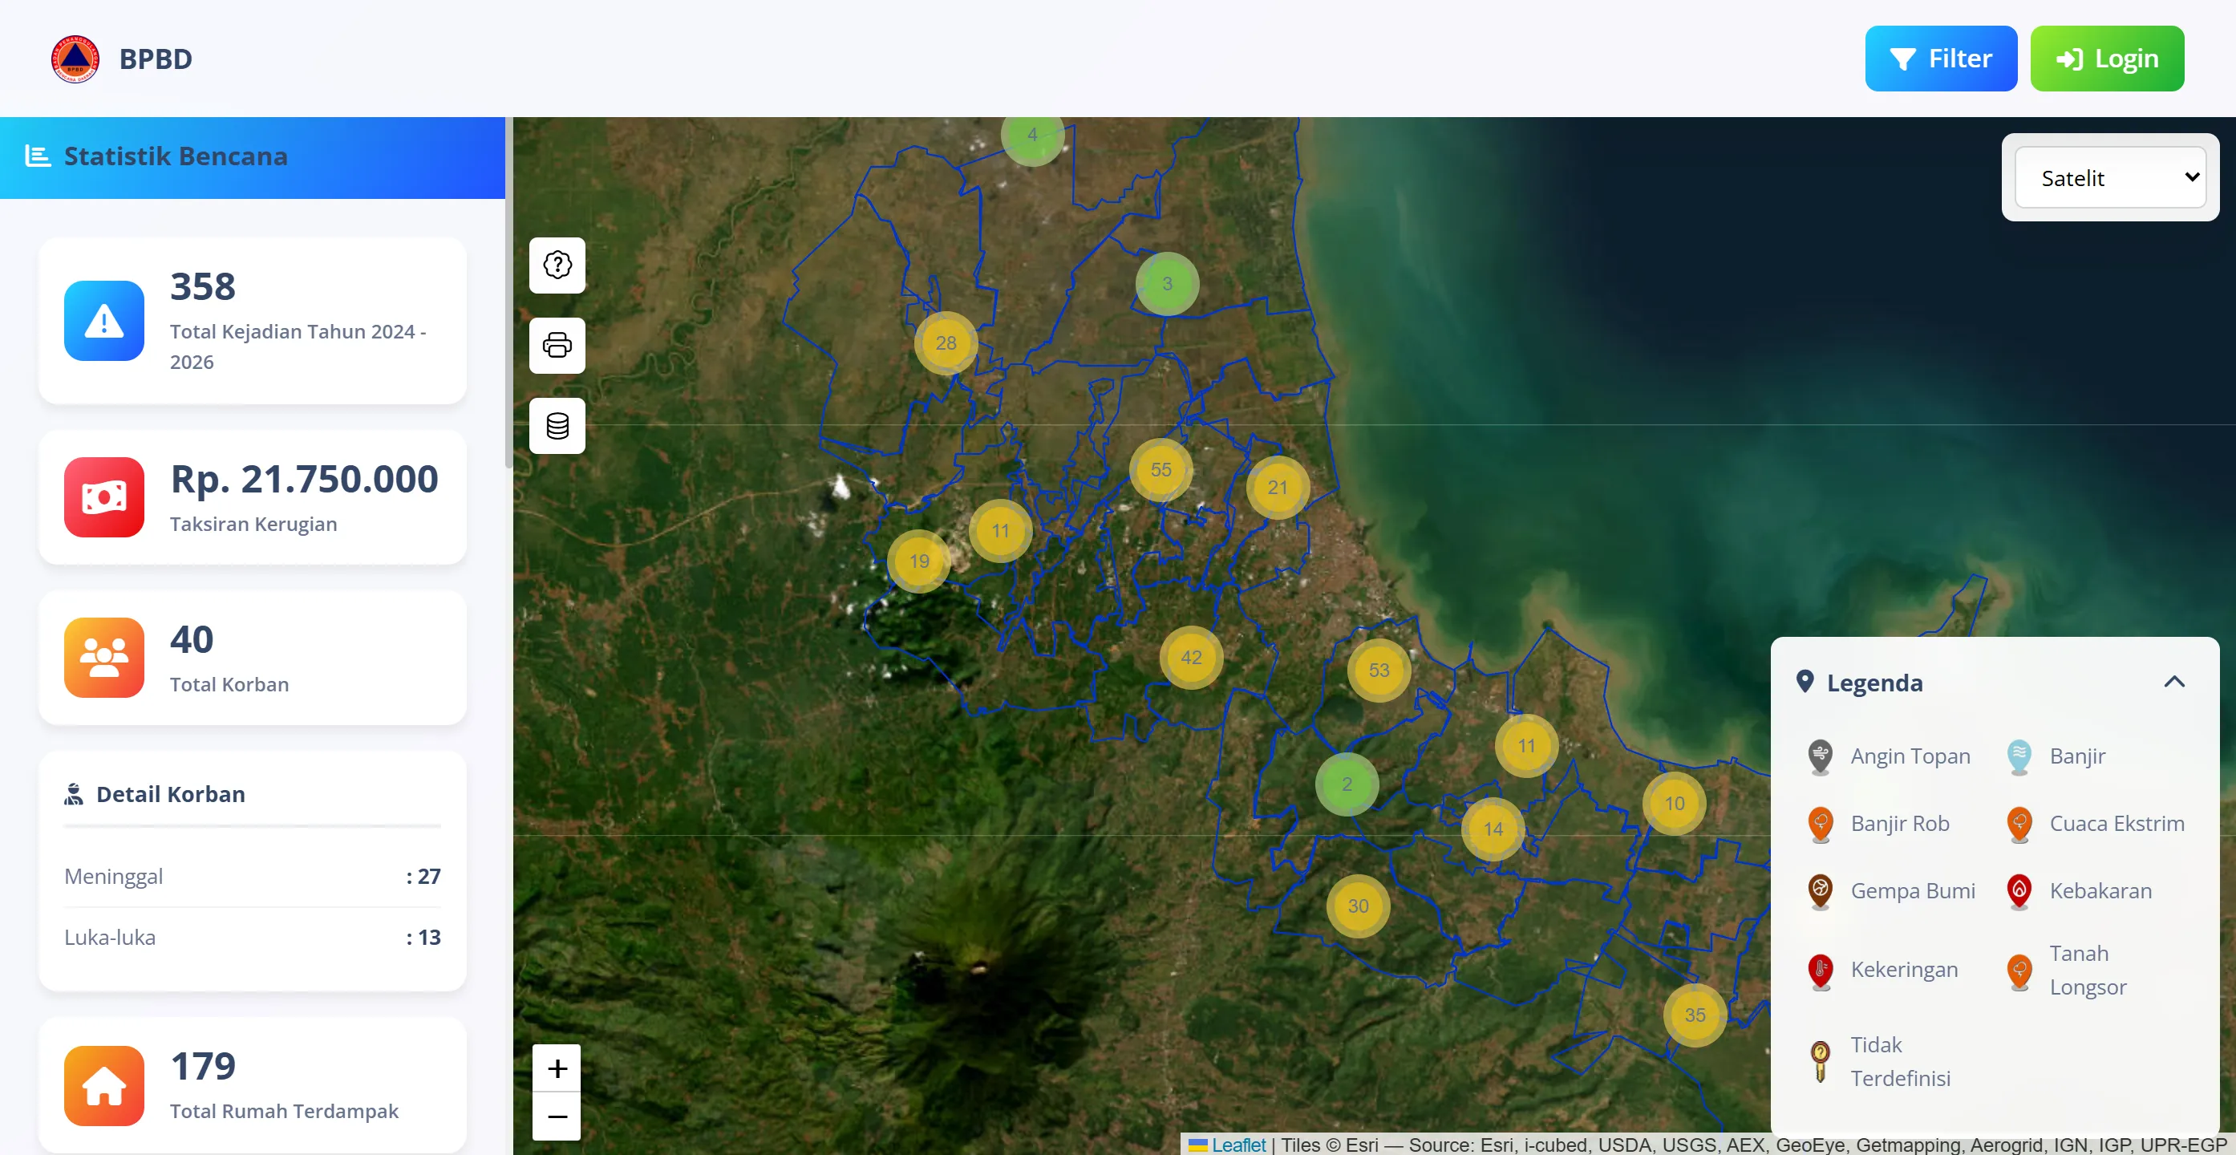
Task: Click the Gempa Bumi legend marker icon
Action: coord(1821,890)
